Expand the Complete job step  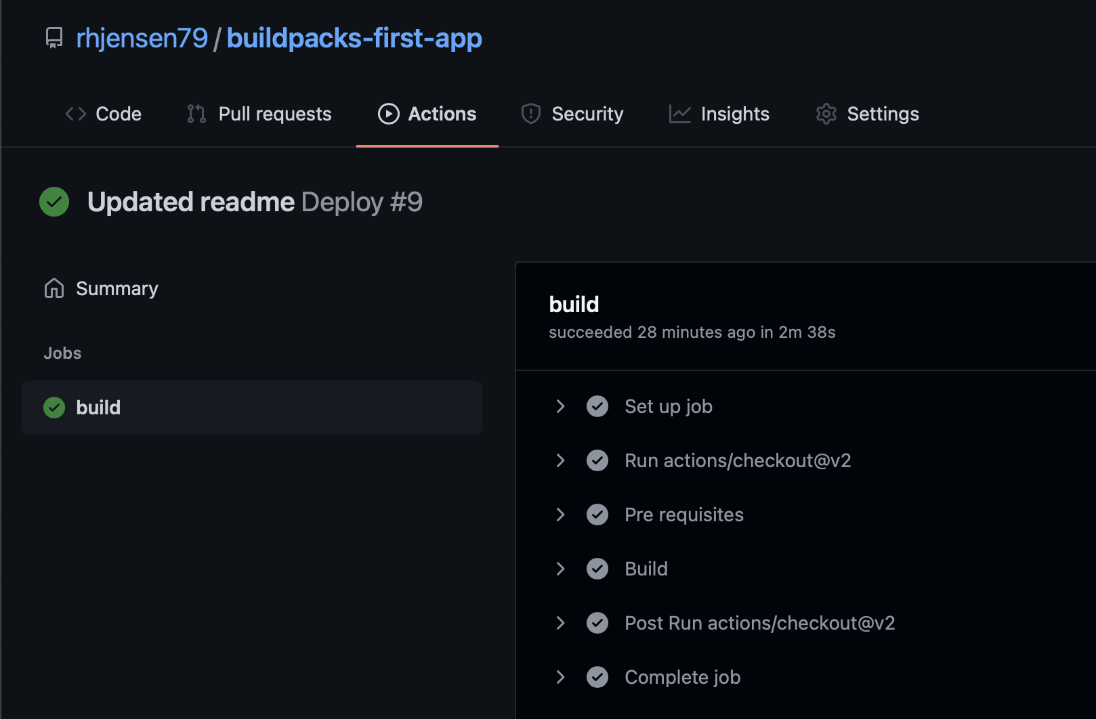(x=560, y=677)
